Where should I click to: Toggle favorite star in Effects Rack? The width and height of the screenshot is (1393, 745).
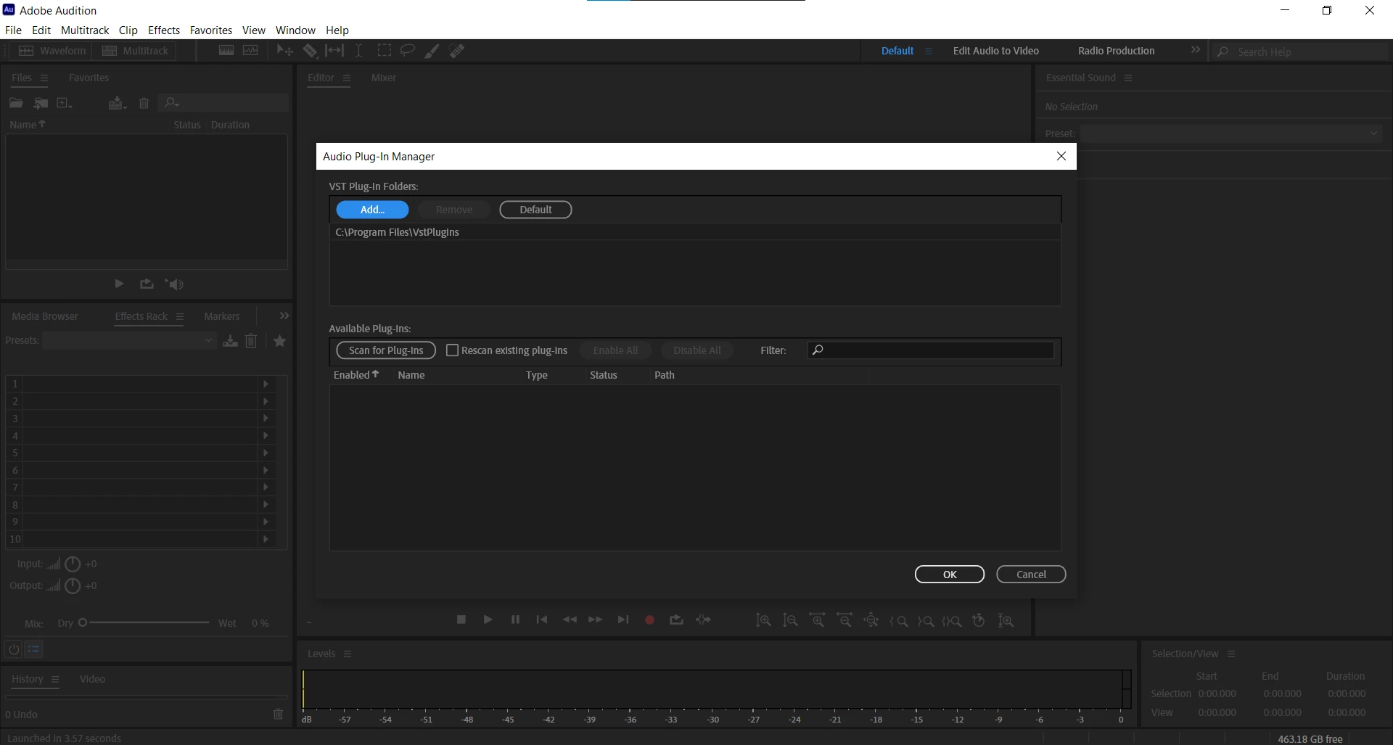click(x=279, y=341)
